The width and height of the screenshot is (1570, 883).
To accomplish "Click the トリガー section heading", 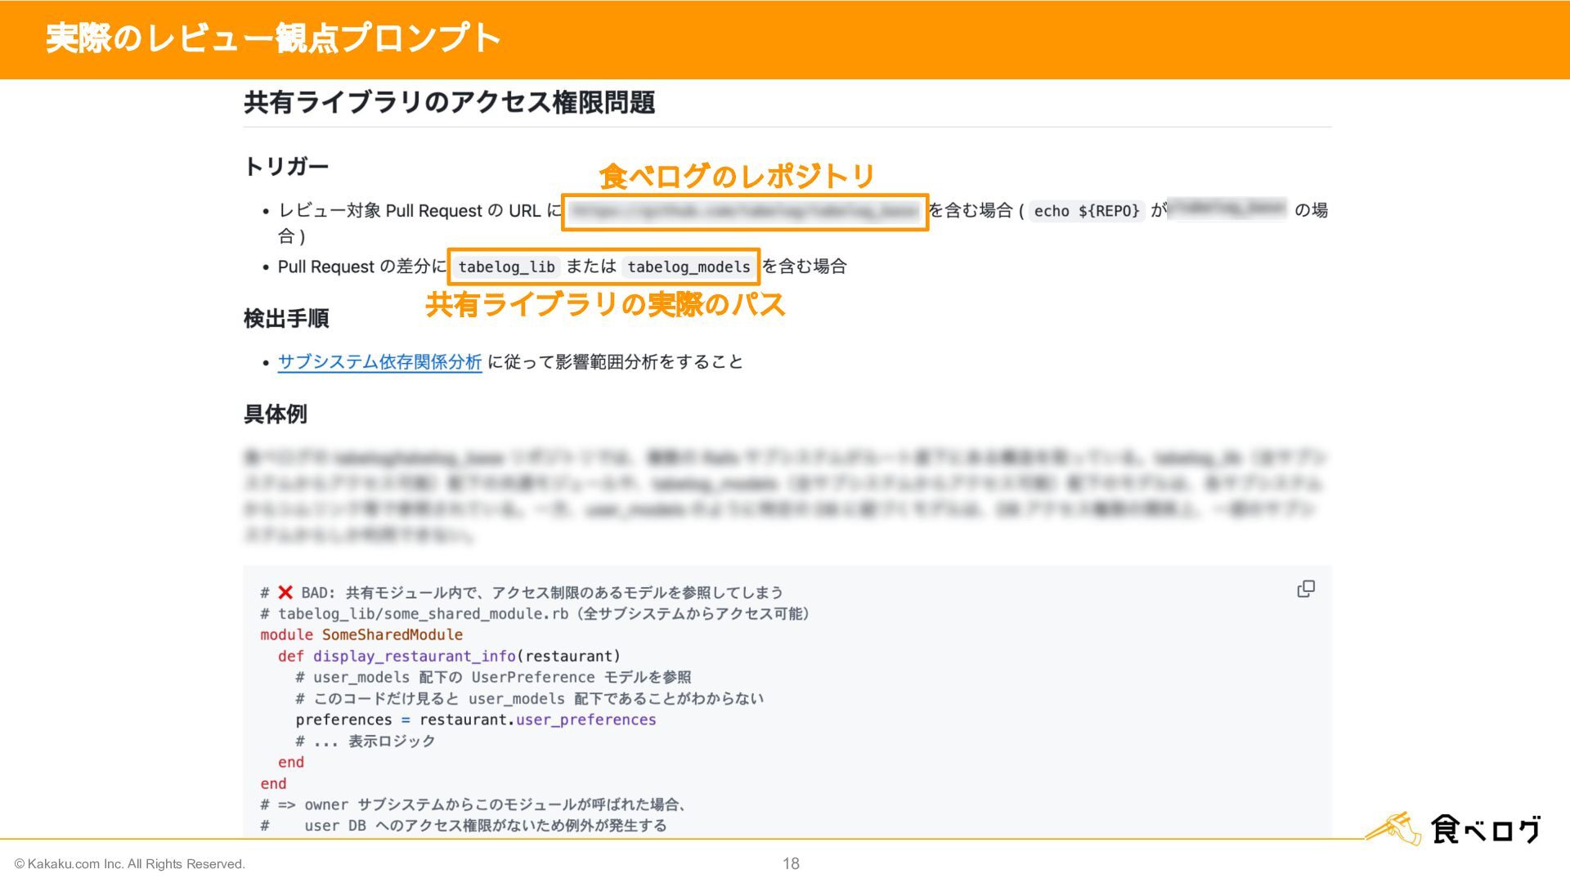I will tap(286, 167).
